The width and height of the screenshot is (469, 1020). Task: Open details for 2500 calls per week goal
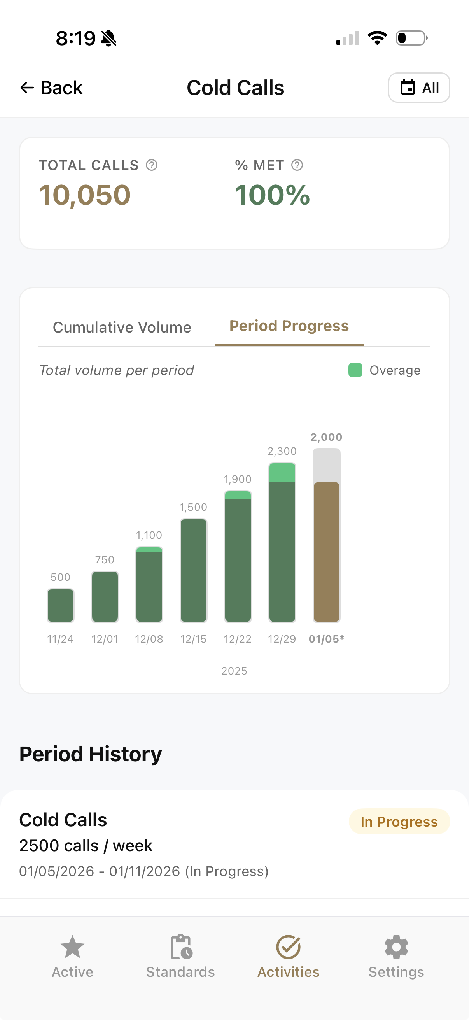(86, 845)
